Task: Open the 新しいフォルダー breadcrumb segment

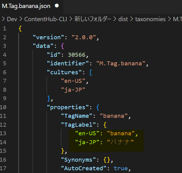Action: point(93,19)
